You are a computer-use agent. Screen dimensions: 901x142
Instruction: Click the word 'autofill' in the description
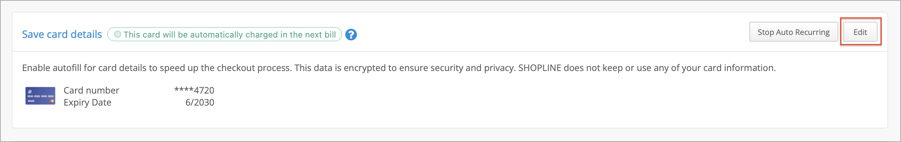pos(67,68)
